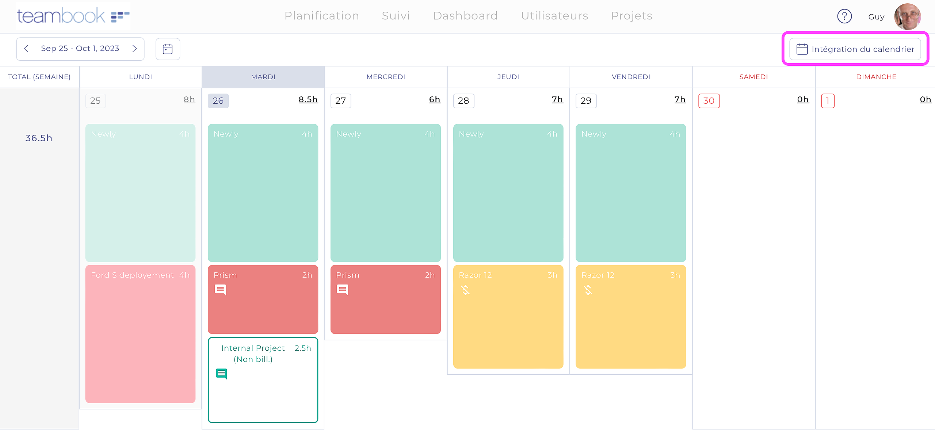Open comment icon on Wednesday's Prism block
This screenshot has width=935, height=435.
coord(343,290)
